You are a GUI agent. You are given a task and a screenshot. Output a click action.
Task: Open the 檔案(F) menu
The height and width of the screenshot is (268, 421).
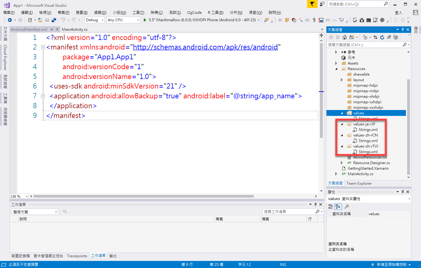point(9,13)
